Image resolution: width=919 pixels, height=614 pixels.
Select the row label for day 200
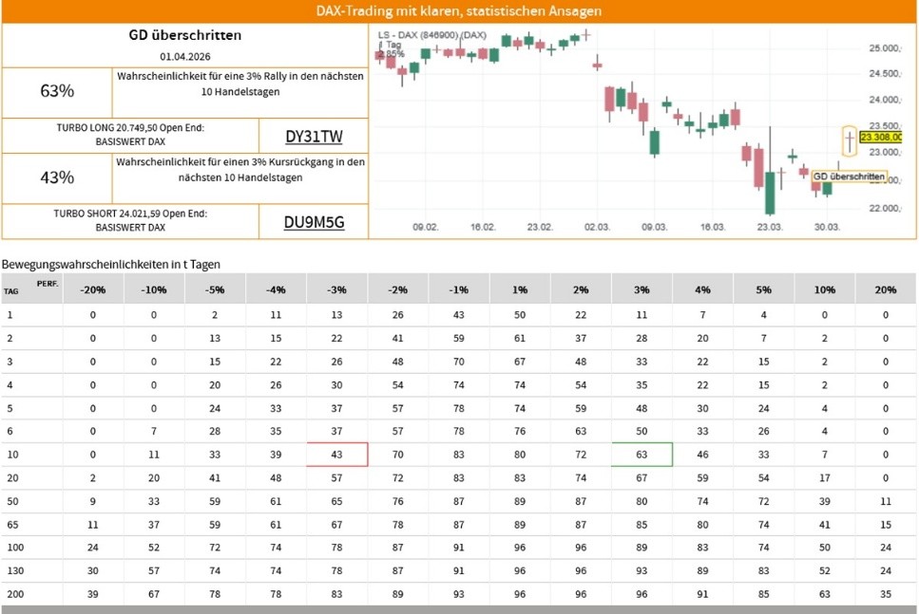tap(12, 595)
